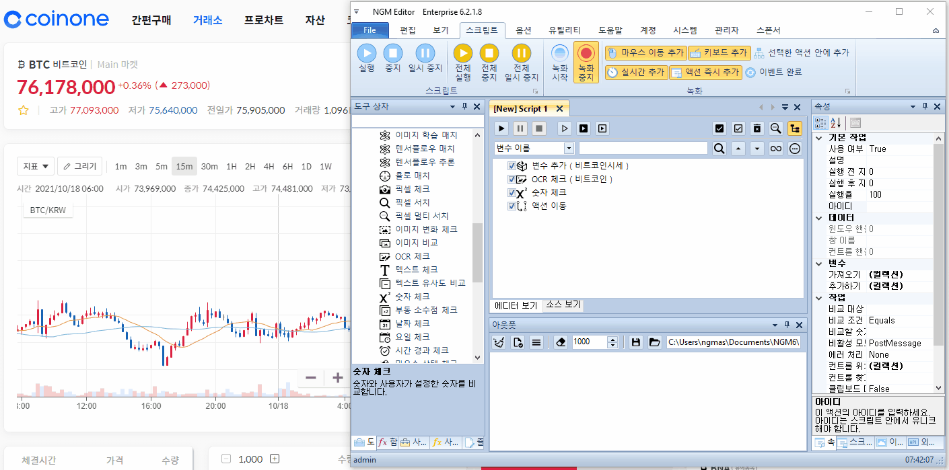Stop the script with the blue 중지 button
This screenshot has width=949, height=470.
pyautogui.click(x=393, y=58)
